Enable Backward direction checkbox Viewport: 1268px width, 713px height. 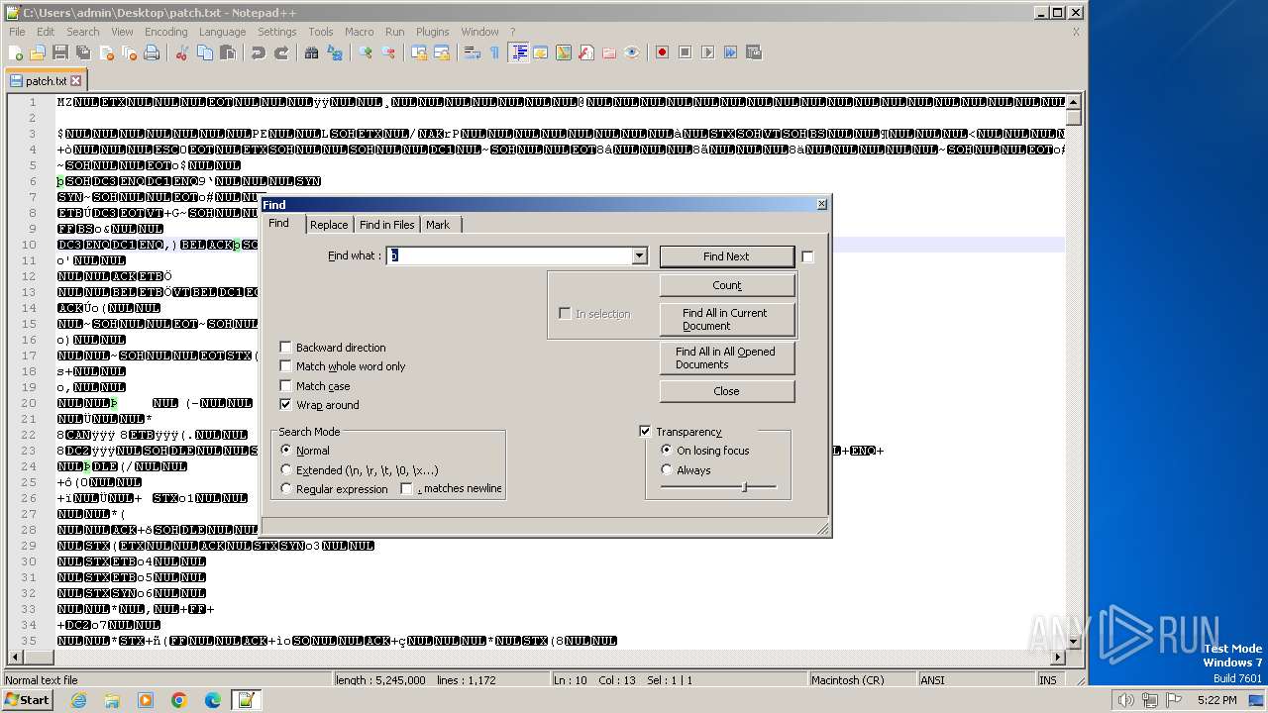coord(285,348)
